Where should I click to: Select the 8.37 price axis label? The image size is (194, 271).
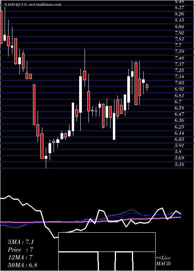tap(180, 8)
